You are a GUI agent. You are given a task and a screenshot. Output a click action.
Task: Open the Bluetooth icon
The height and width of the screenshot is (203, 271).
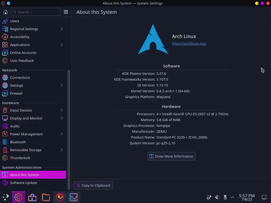5,142
